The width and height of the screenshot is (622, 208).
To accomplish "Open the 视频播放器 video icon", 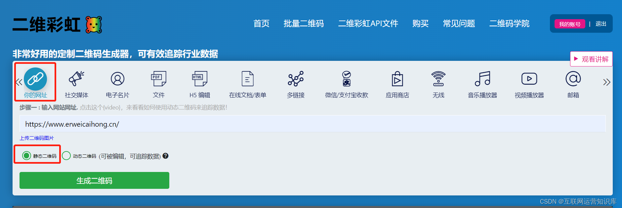I will (529, 79).
